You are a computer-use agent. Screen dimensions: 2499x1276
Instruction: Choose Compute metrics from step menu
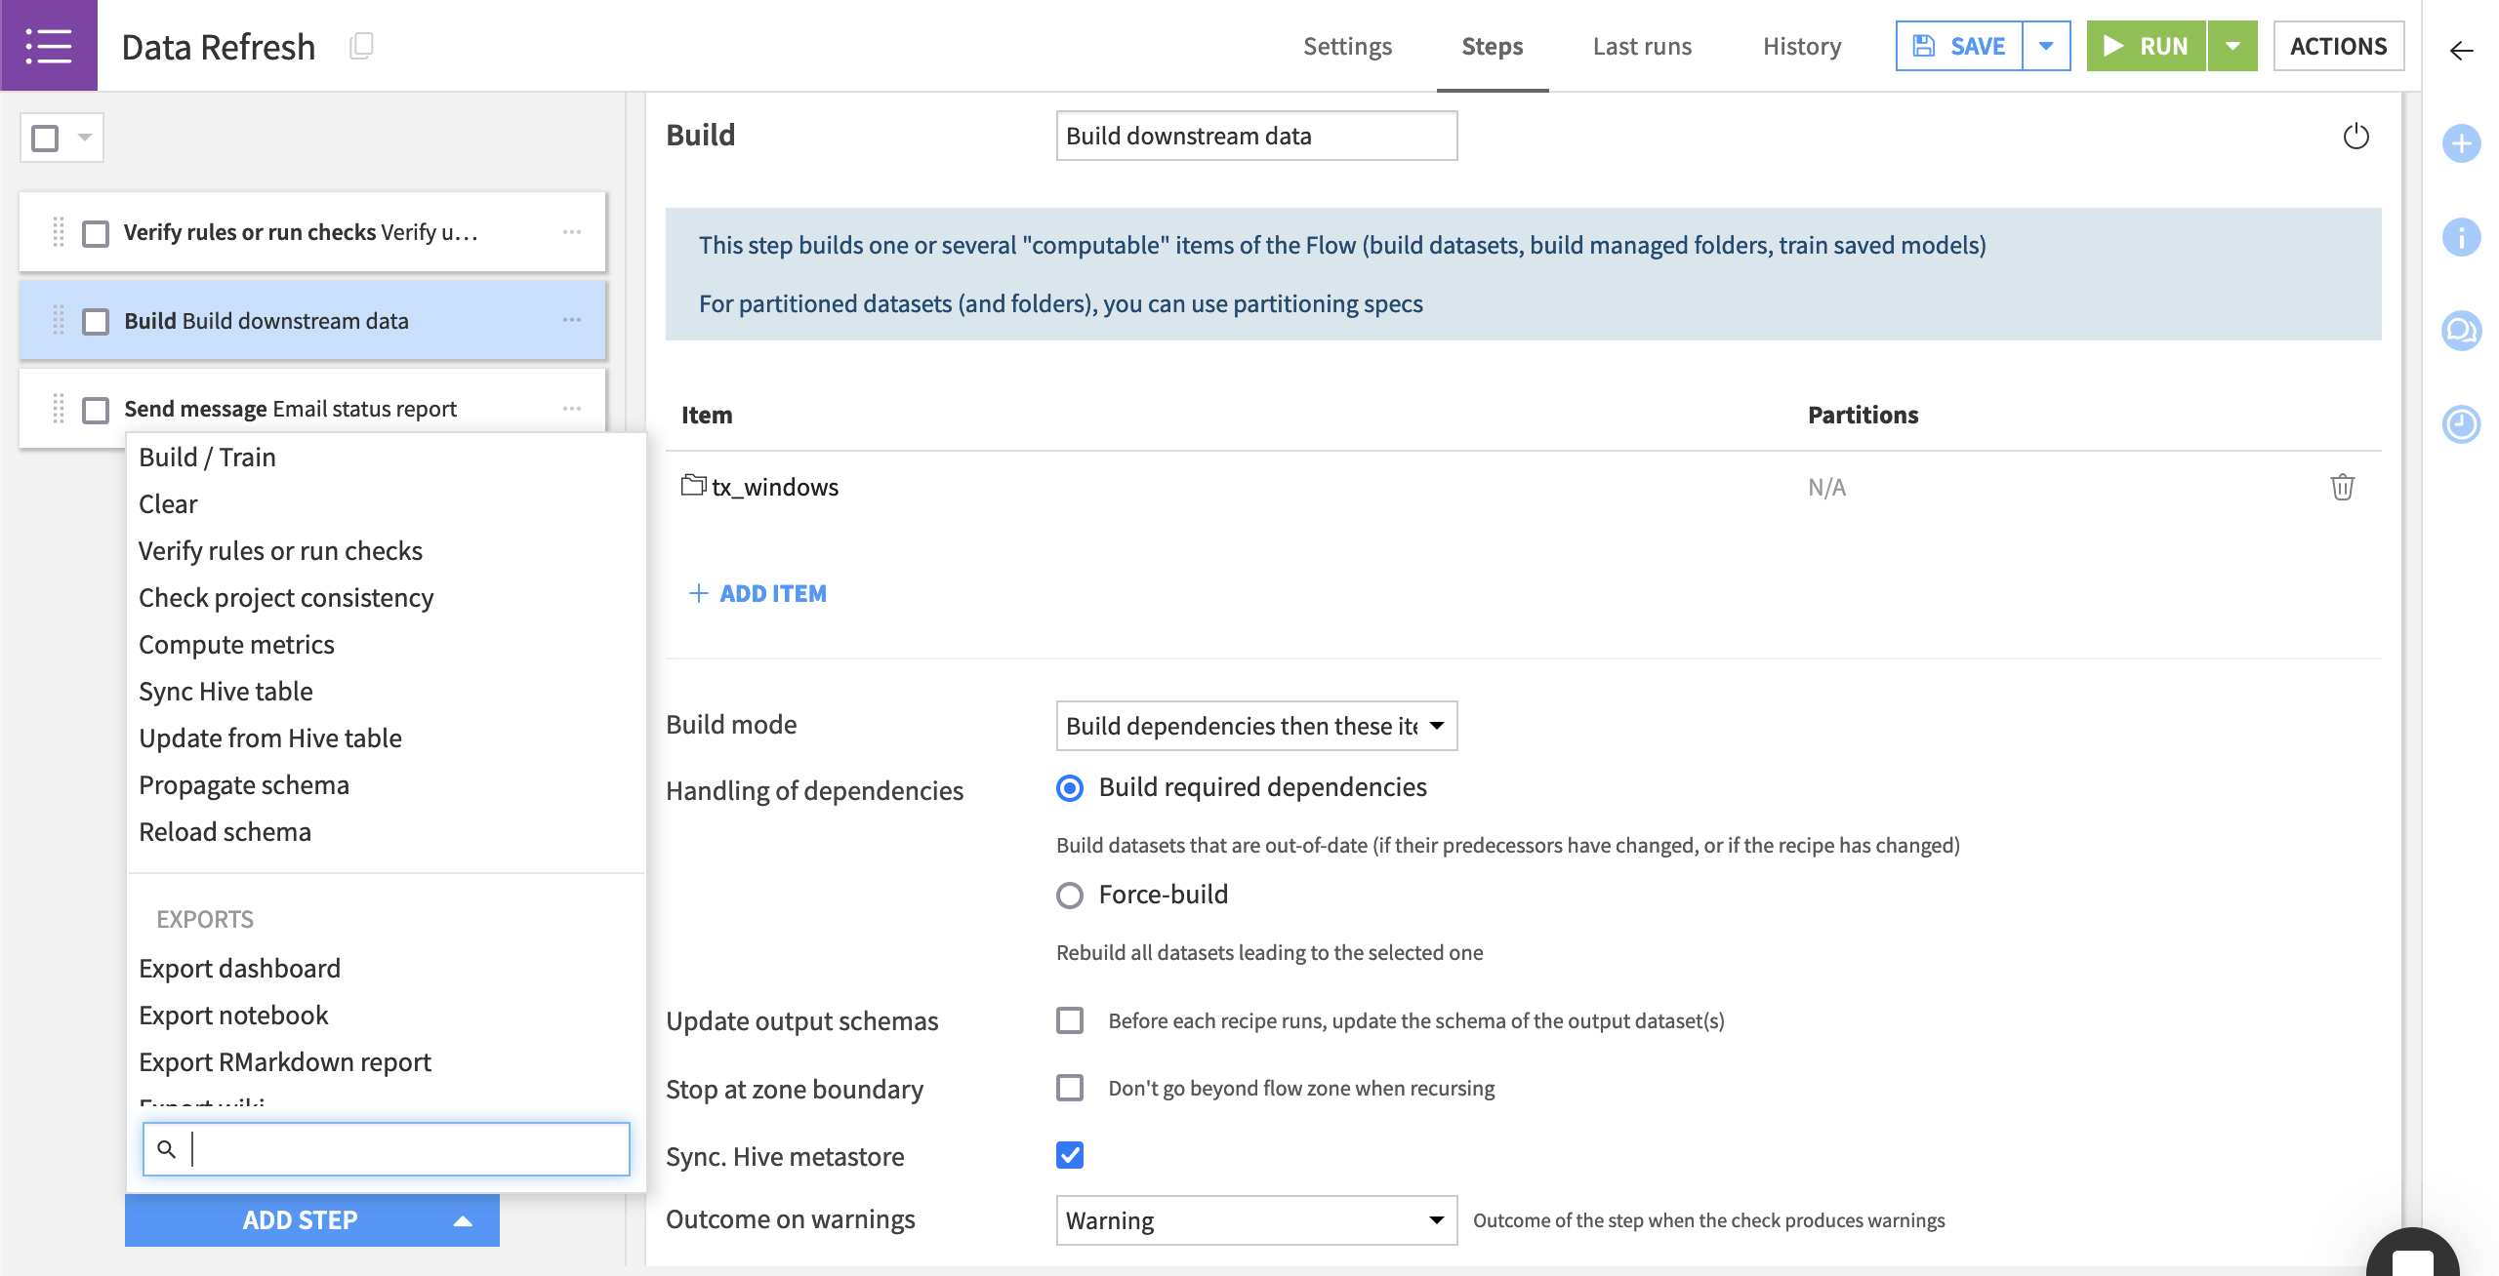tap(236, 645)
